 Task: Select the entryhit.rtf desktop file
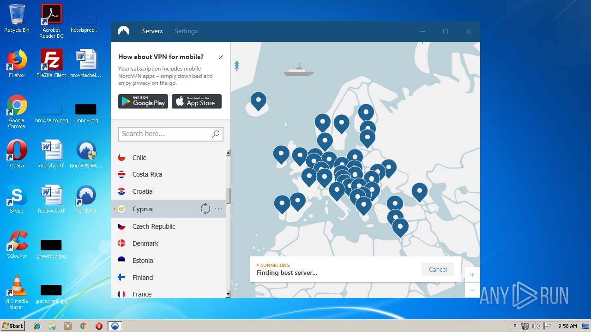click(x=51, y=154)
